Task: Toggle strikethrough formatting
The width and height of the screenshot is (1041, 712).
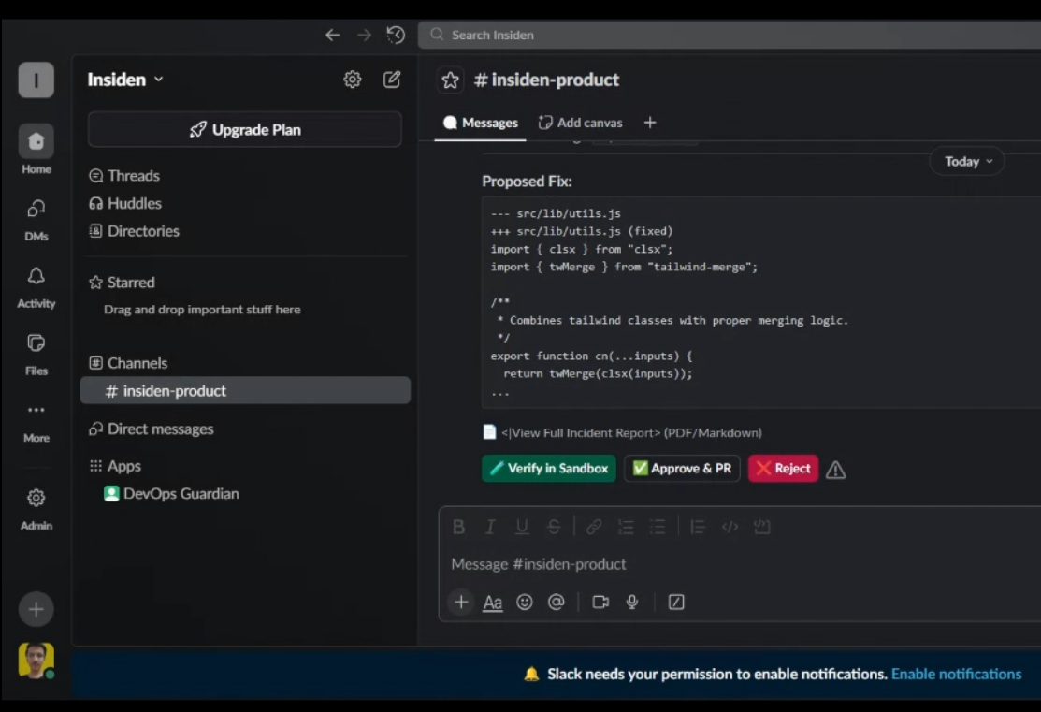Action: pos(553,527)
